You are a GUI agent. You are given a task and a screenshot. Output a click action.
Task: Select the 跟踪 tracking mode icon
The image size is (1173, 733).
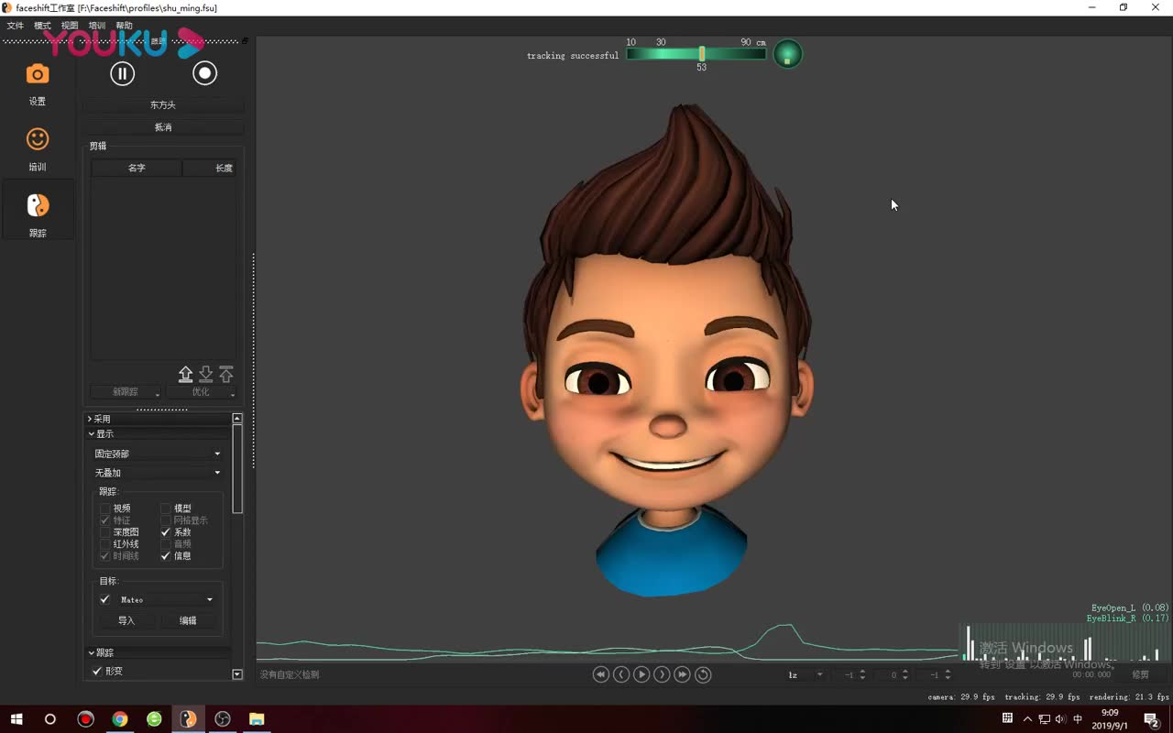pos(37,206)
